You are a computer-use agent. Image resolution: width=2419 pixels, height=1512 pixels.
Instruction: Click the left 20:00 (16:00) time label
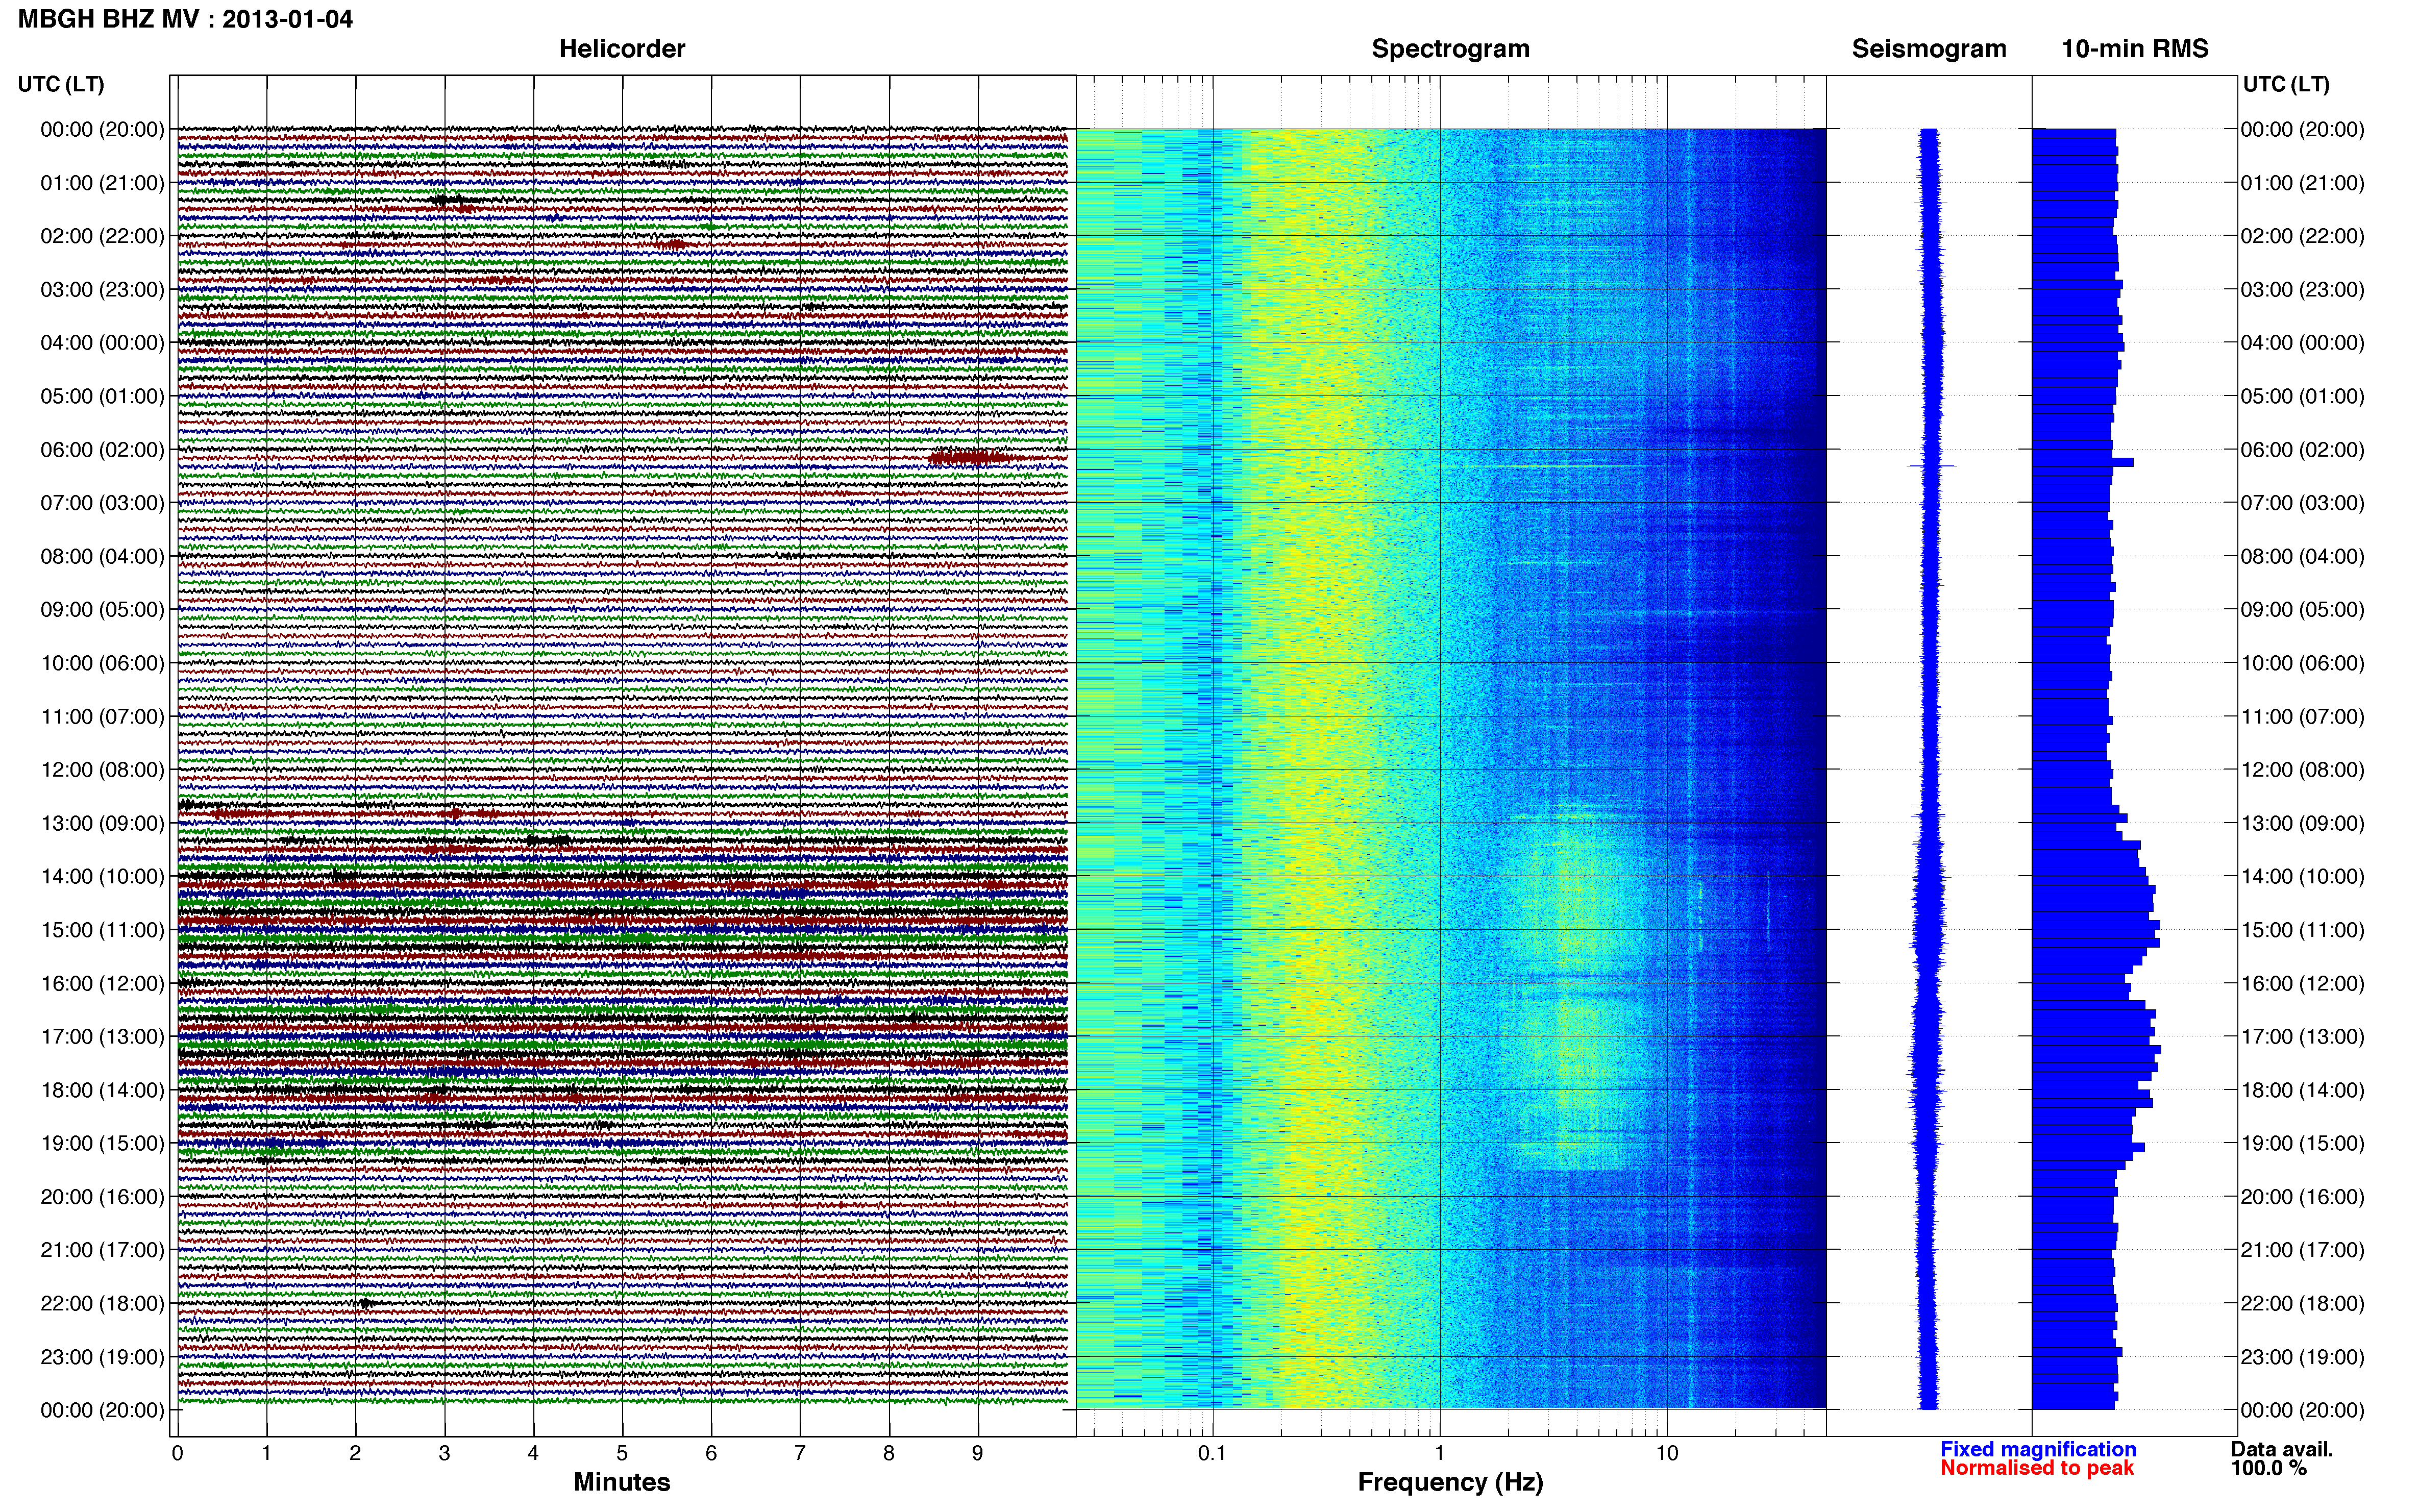[x=102, y=1197]
